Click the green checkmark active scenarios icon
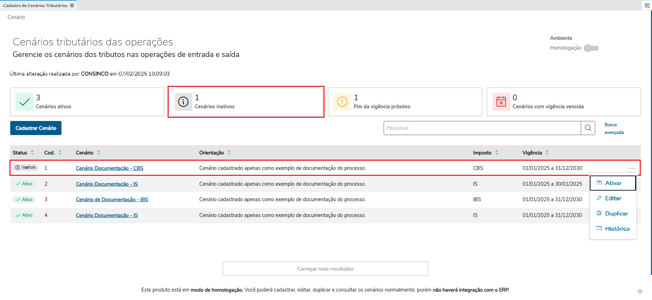This screenshot has height=300, width=652. pos(24,102)
